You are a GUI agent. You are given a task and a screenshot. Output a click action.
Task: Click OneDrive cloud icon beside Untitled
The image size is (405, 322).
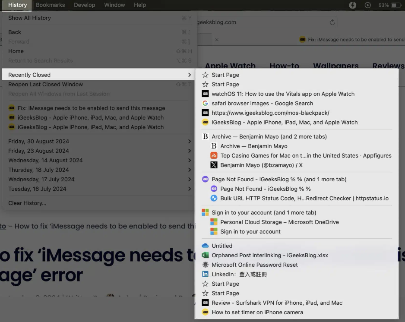tap(205, 246)
